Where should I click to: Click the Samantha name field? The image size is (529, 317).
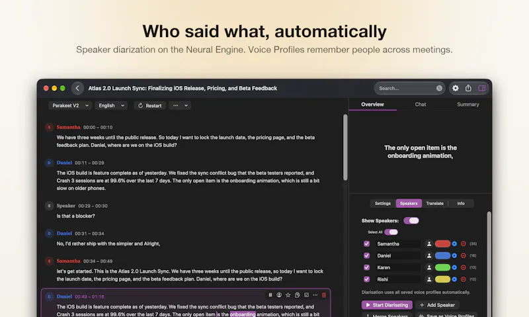[x=398, y=244]
